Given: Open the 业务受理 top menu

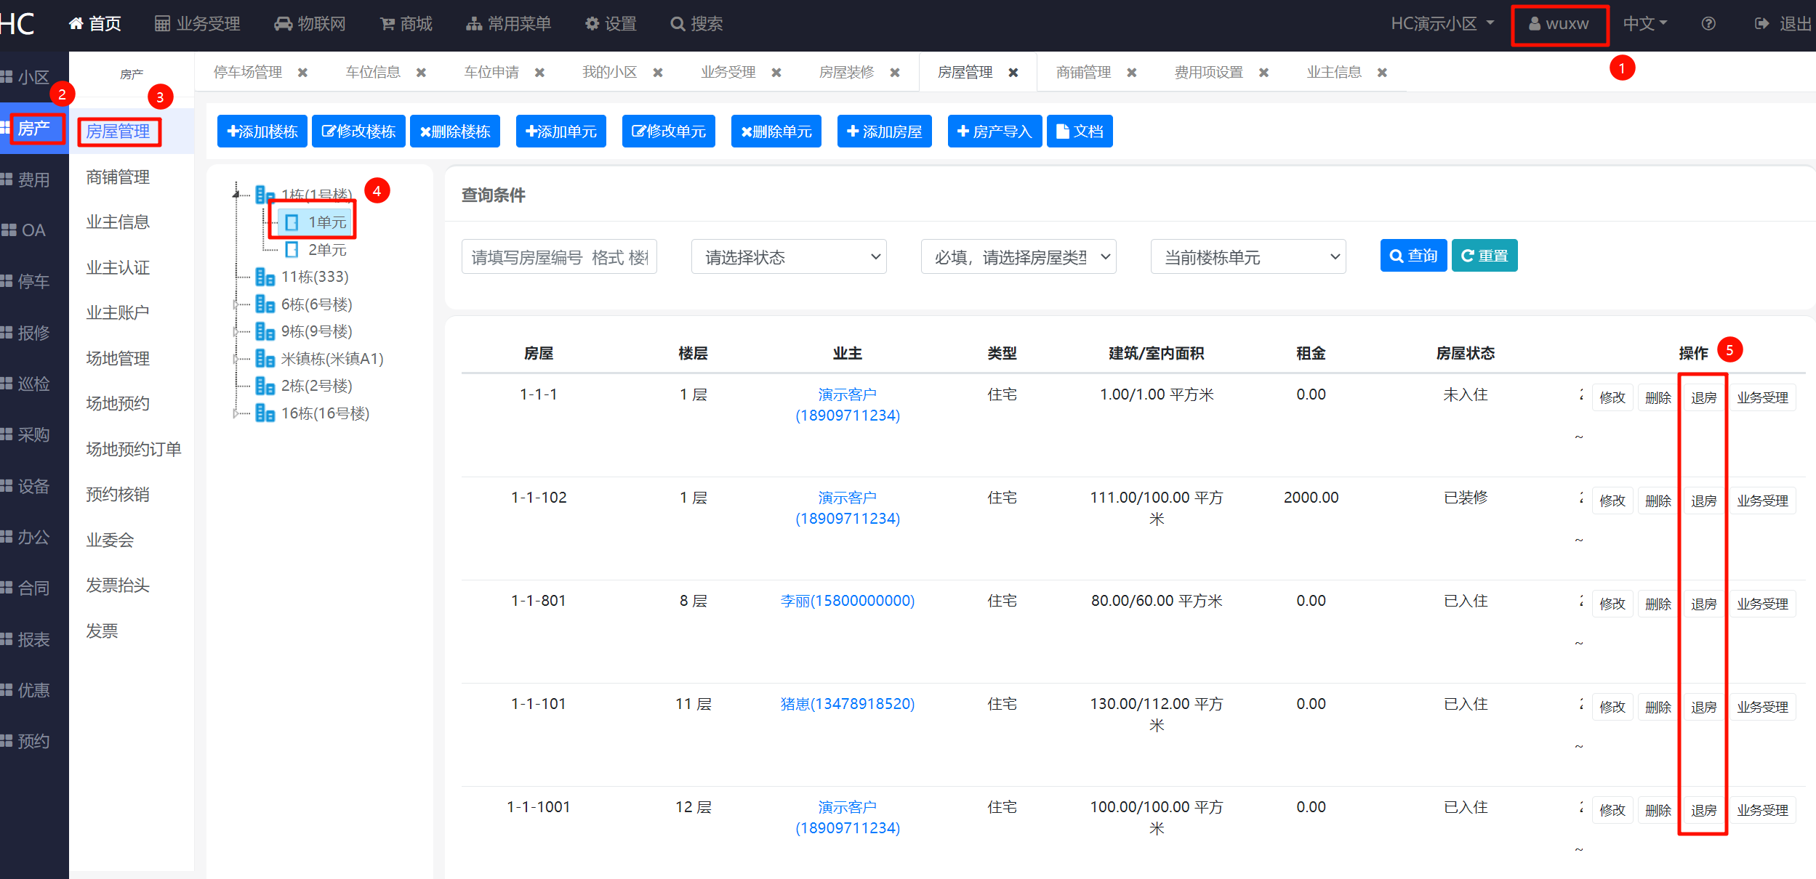Looking at the screenshot, I should [197, 24].
